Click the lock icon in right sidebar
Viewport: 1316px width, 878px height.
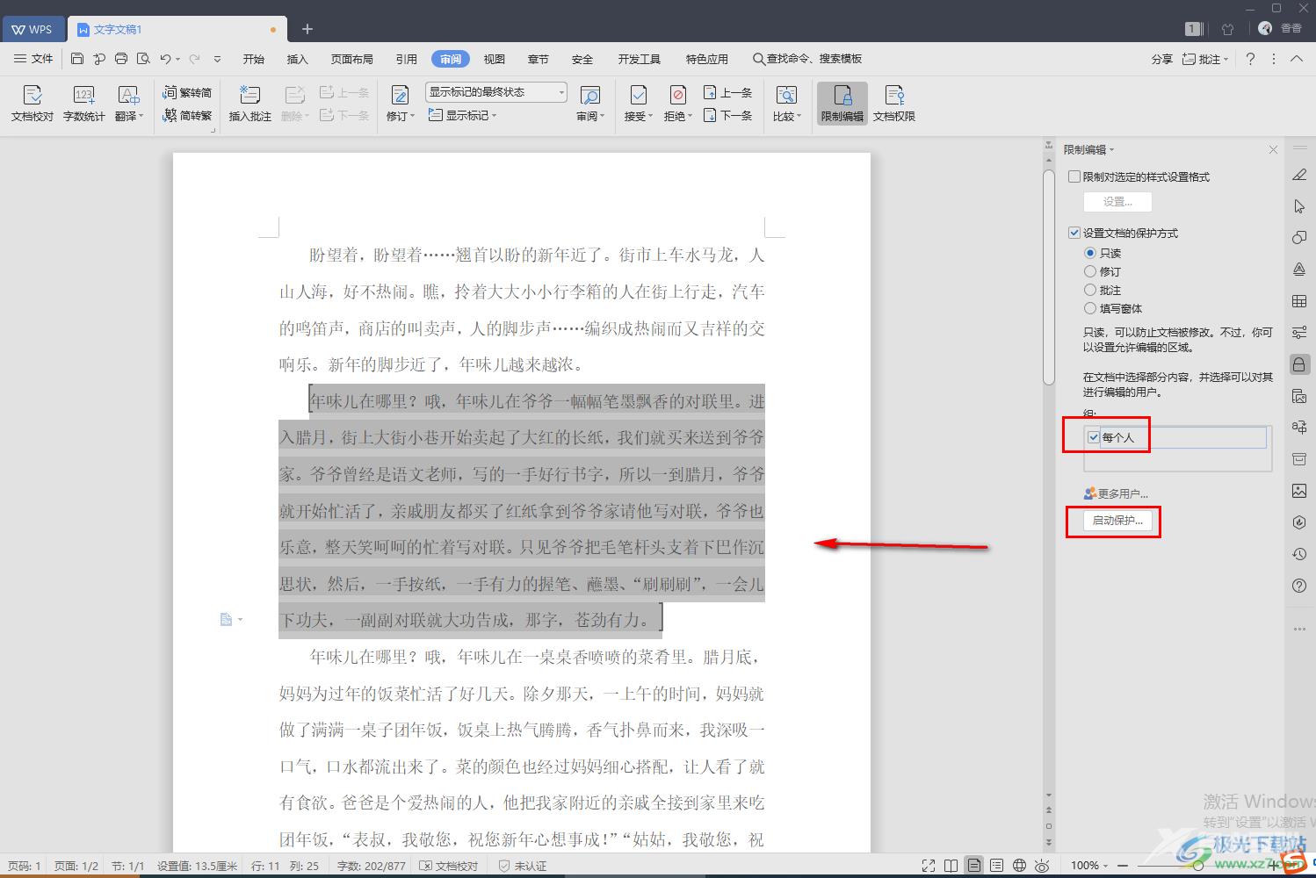(1299, 364)
